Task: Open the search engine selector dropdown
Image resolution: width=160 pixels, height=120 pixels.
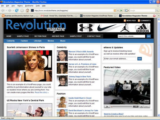Action: (x=128, y=10)
